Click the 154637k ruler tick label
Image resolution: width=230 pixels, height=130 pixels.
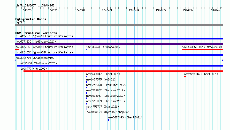pos(27,11)
